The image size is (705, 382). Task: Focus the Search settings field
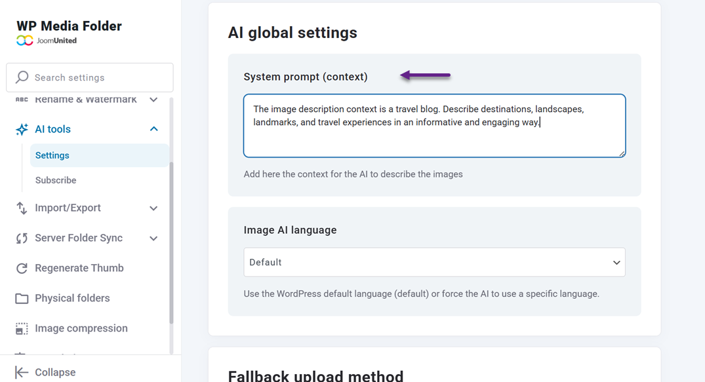(98, 77)
